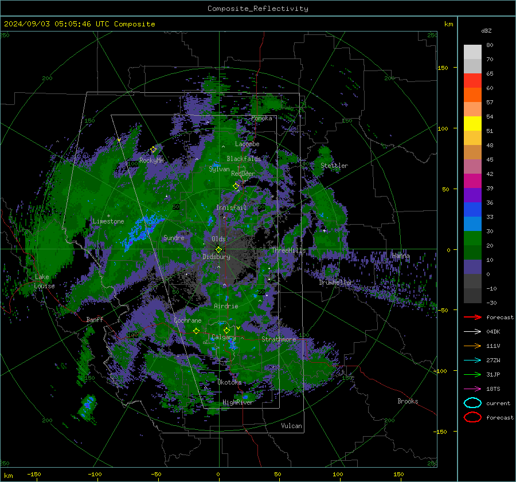Select the orange 111V arrow legend entry
This screenshot has height=482, width=516.
(x=472, y=346)
